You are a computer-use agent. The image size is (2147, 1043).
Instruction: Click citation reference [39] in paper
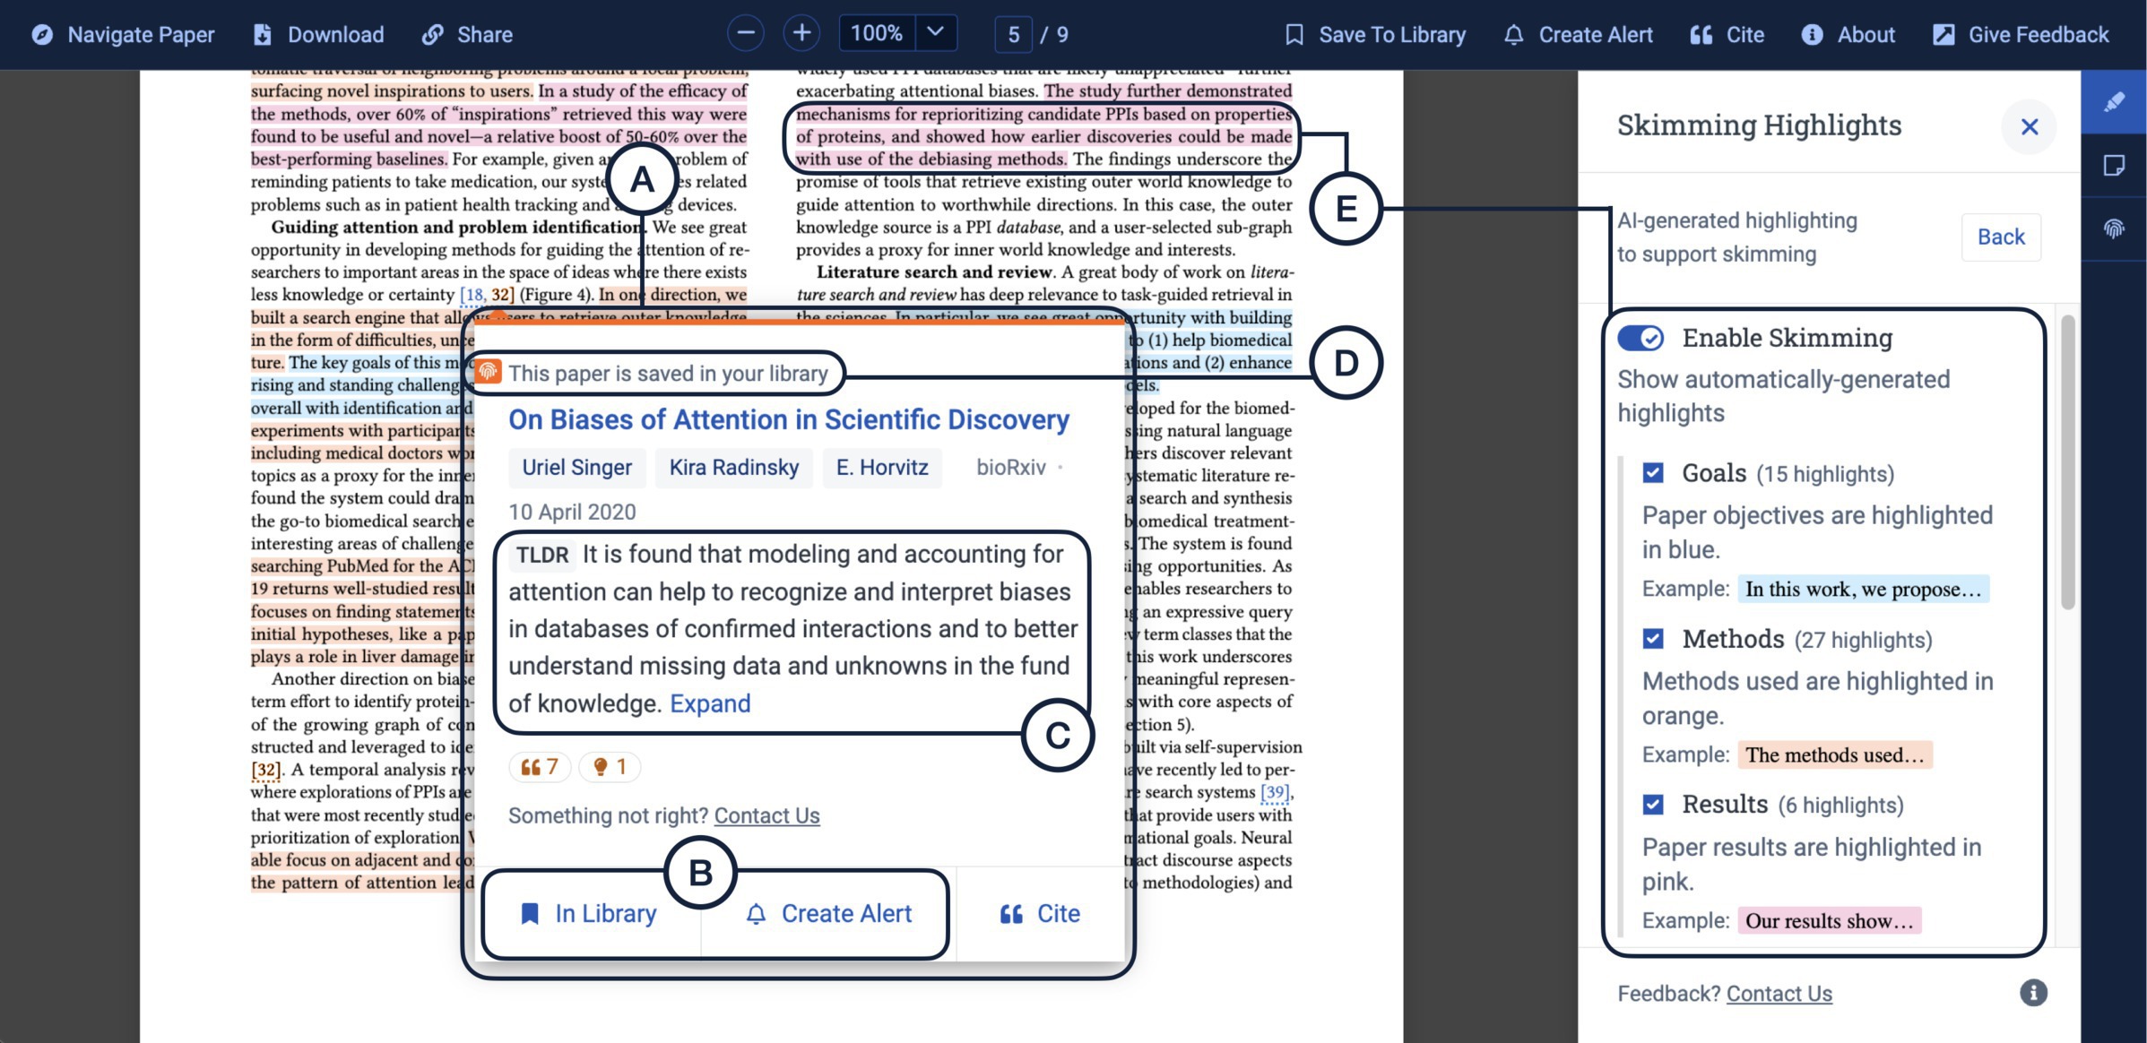(1275, 792)
